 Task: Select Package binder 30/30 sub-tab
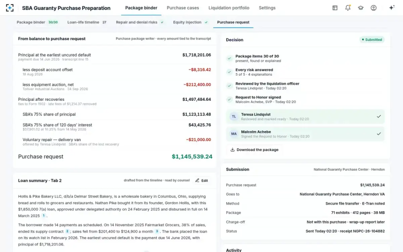tap(37, 22)
